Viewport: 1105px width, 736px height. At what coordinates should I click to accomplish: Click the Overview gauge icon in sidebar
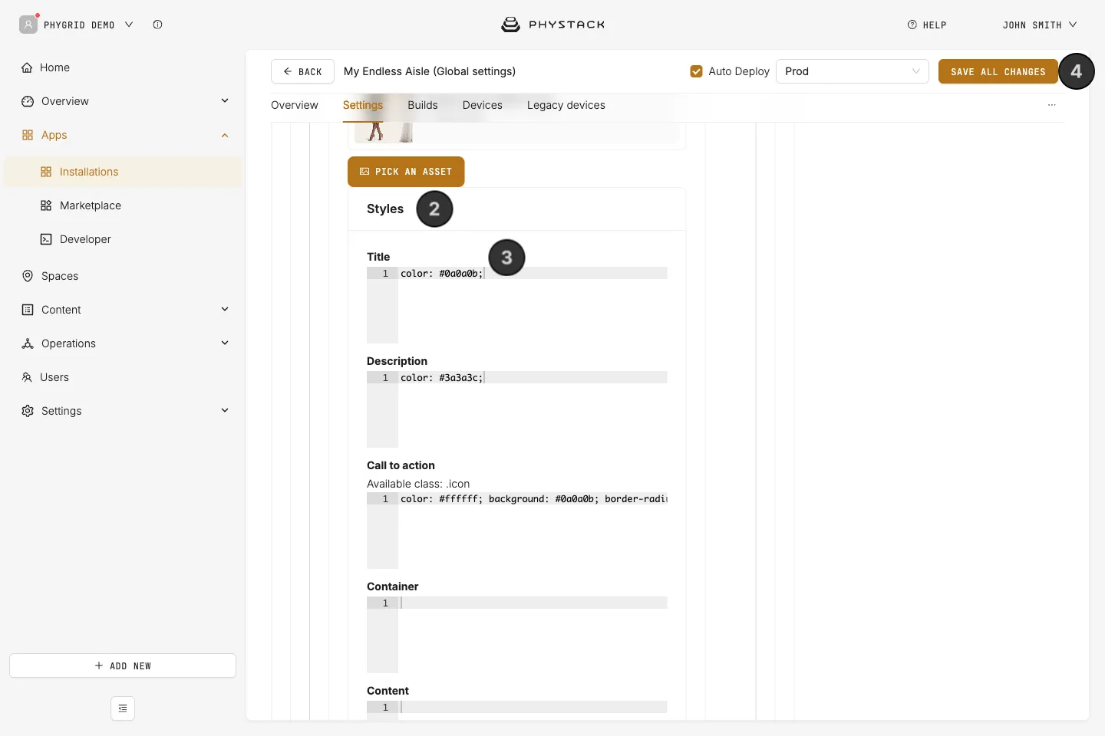[x=28, y=101]
